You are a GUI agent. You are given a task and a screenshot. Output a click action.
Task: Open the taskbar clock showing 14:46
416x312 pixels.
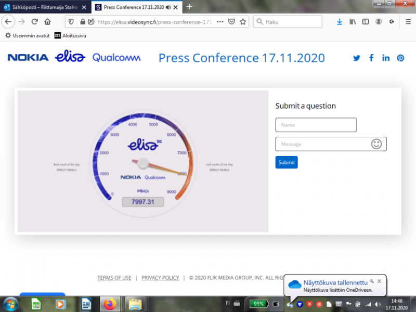397,304
